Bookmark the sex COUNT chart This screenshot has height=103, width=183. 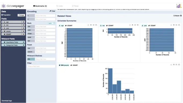click(x=133, y=25)
